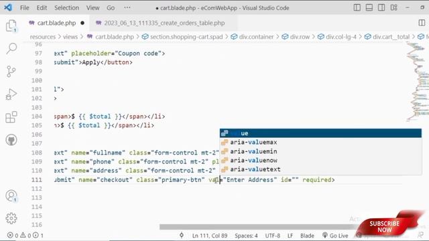Screen dimensions: 429x241
Task: Click line number 111 in gutter
Action: (x=37, y=180)
